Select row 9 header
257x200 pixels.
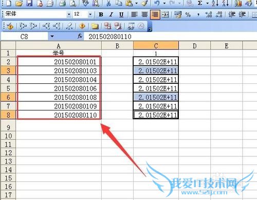tap(8, 125)
